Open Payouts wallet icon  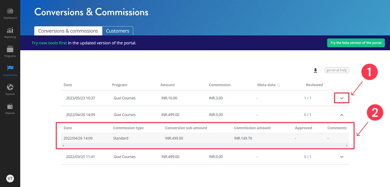click(x=10, y=106)
